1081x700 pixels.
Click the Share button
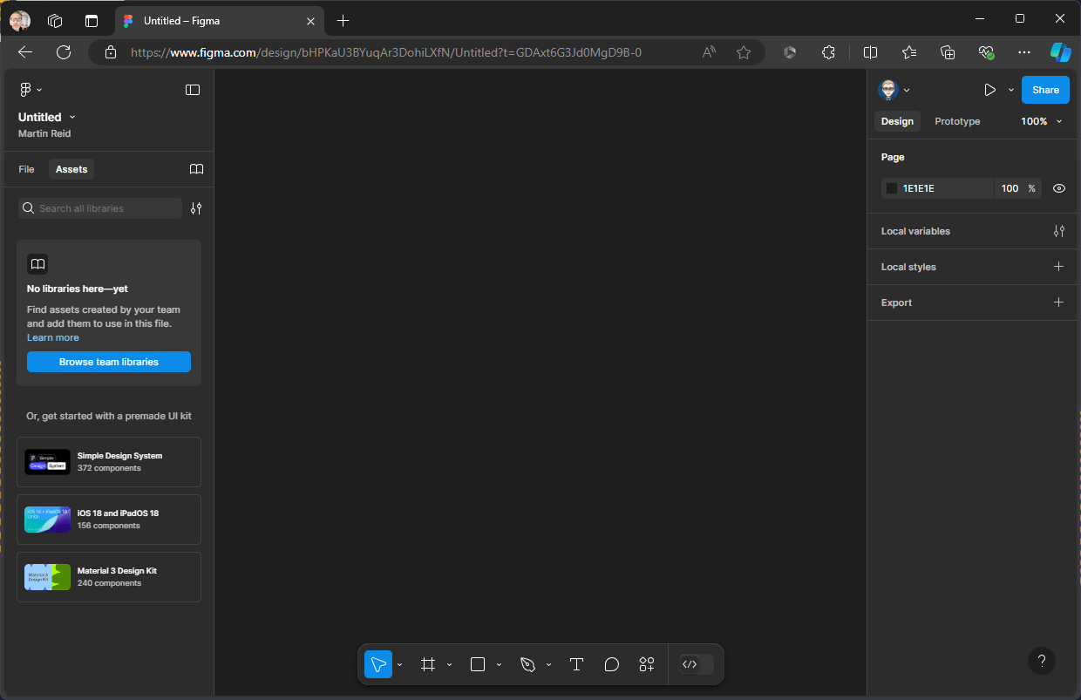(x=1044, y=89)
